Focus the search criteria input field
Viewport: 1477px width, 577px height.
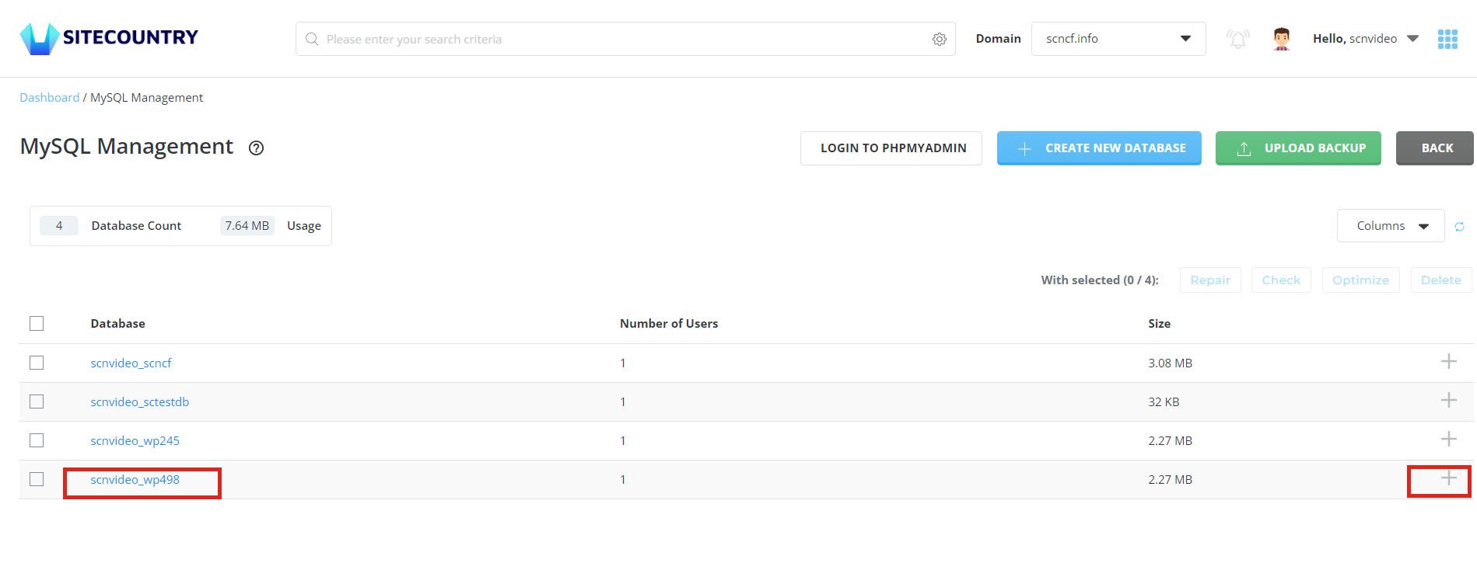(x=625, y=39)
